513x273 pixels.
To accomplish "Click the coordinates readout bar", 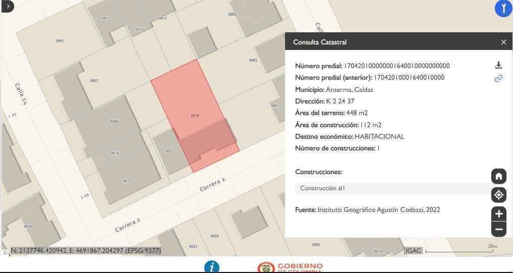I will pyautogui.click(x=85, y=250).
